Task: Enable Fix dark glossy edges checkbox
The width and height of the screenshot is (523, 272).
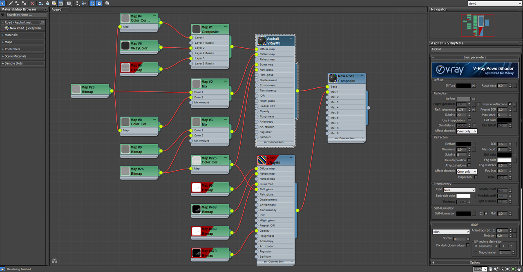Action: point(468,245)
